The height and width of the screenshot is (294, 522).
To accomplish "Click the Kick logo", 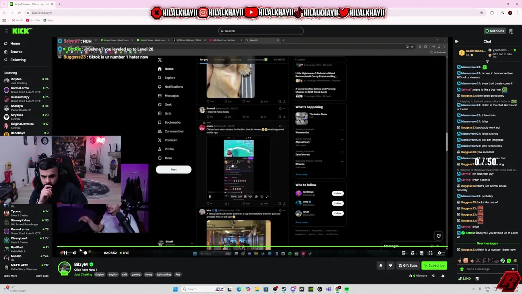I will pyautogui.click(x=22, y=31).
